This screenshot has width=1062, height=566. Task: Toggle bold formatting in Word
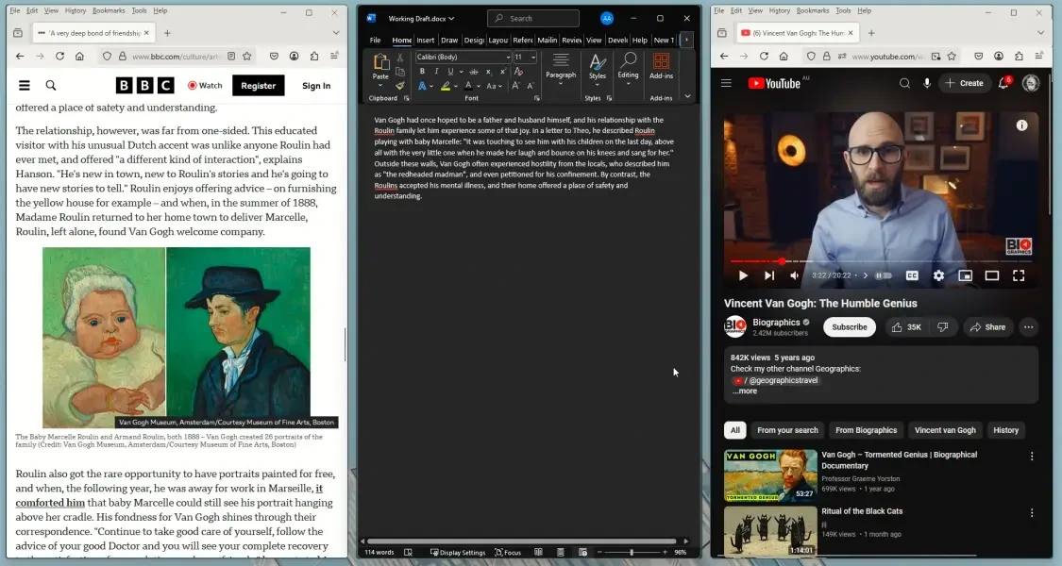422,72
